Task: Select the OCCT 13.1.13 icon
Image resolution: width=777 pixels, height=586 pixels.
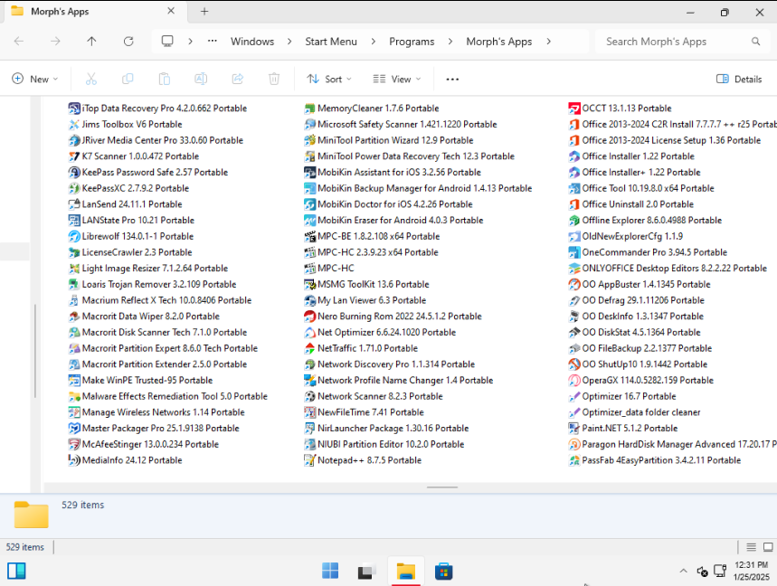Action: pyautogui.click(x=574, y=108)
